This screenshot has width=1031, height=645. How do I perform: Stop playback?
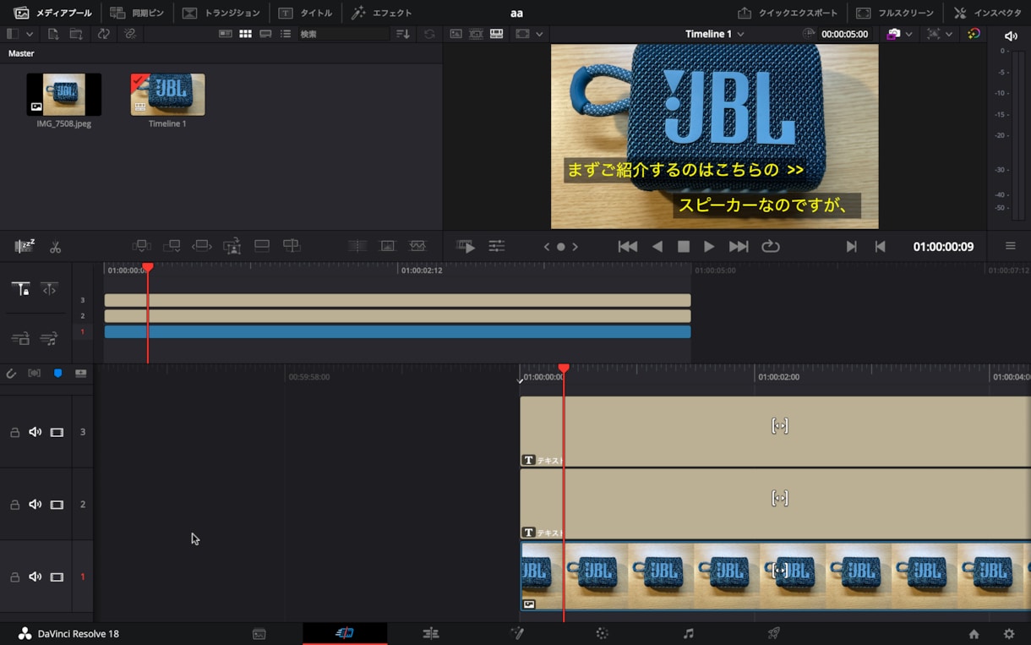[x=684, y=247]
